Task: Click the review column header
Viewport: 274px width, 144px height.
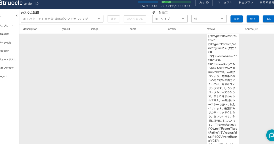Action: pos(211,29)
